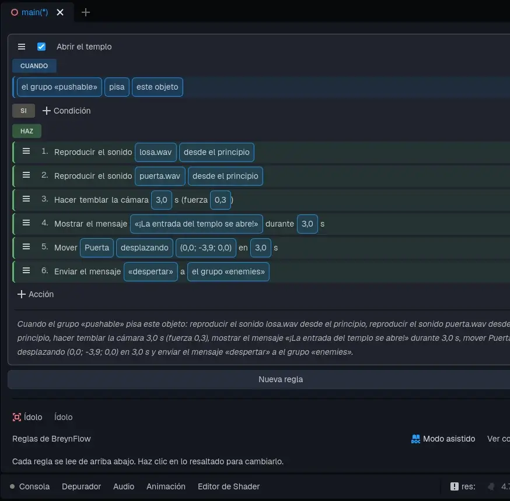Change the trigger target chip este objeto
The image size is (510, 501).
click(158, 87)
